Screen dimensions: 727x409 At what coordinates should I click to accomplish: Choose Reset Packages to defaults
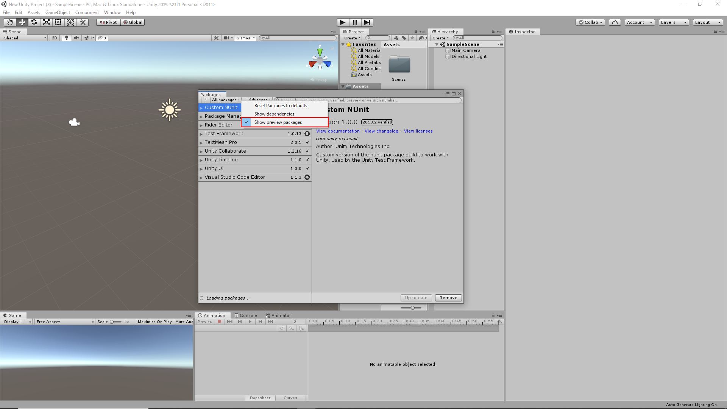[x=284, y=106]
